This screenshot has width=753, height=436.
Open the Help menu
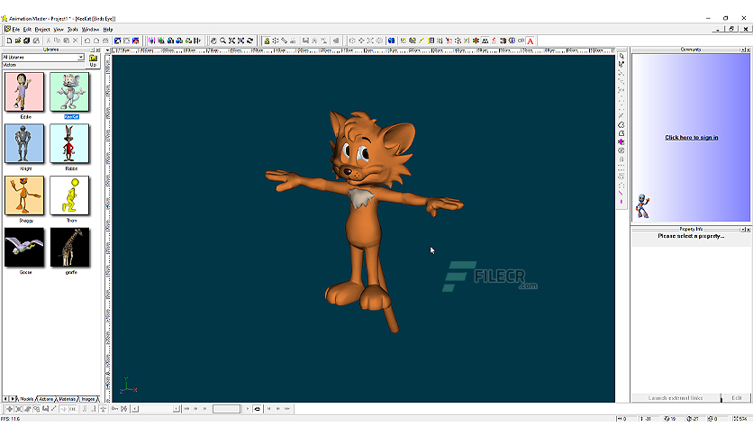tap(107, 30)
